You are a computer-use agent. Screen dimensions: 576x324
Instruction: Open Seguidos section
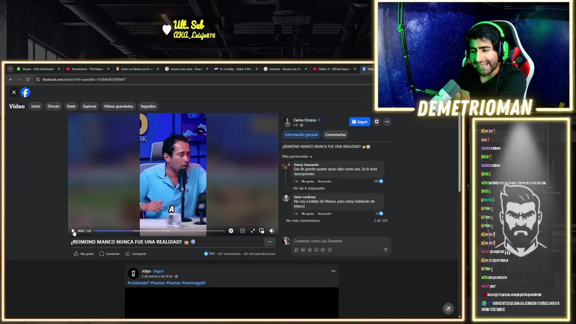(x=148, y=106)
